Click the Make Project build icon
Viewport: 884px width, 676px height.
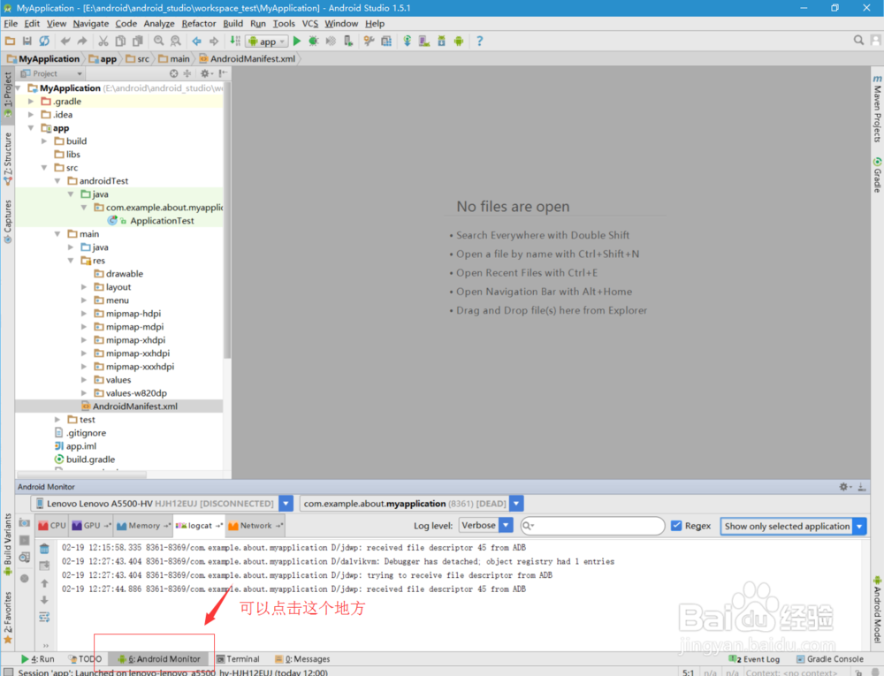coord(235,42)
